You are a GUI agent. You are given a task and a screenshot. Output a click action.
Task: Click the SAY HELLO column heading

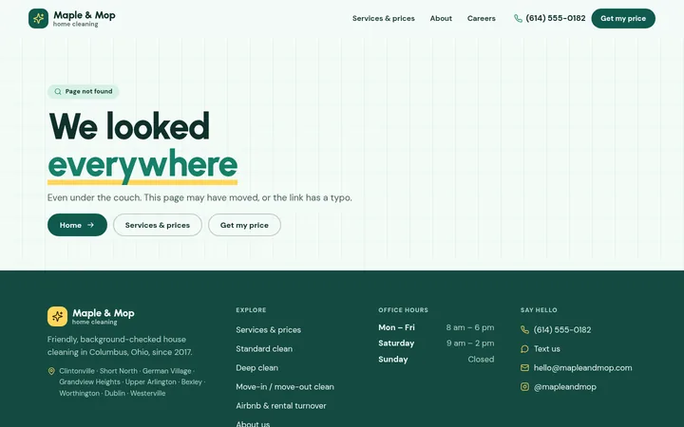point(539,309)
